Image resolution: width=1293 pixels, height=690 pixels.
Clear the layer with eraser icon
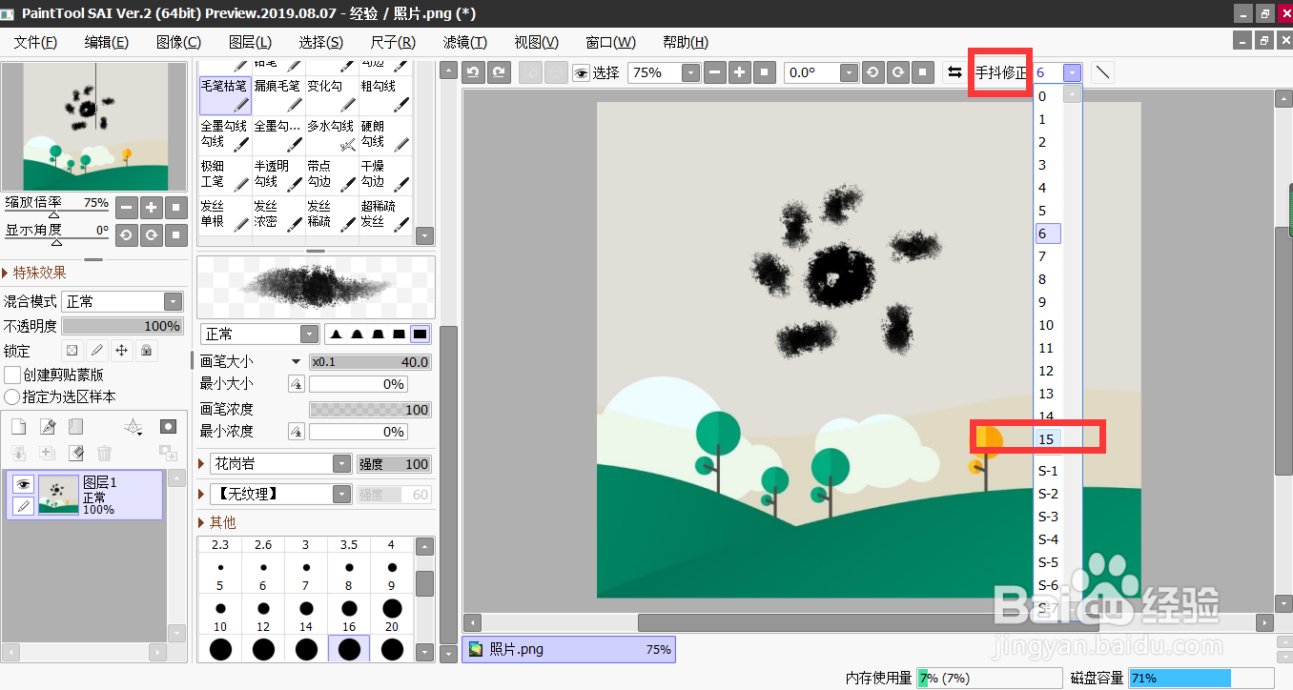pyautogui.click(x=76, y=453)
